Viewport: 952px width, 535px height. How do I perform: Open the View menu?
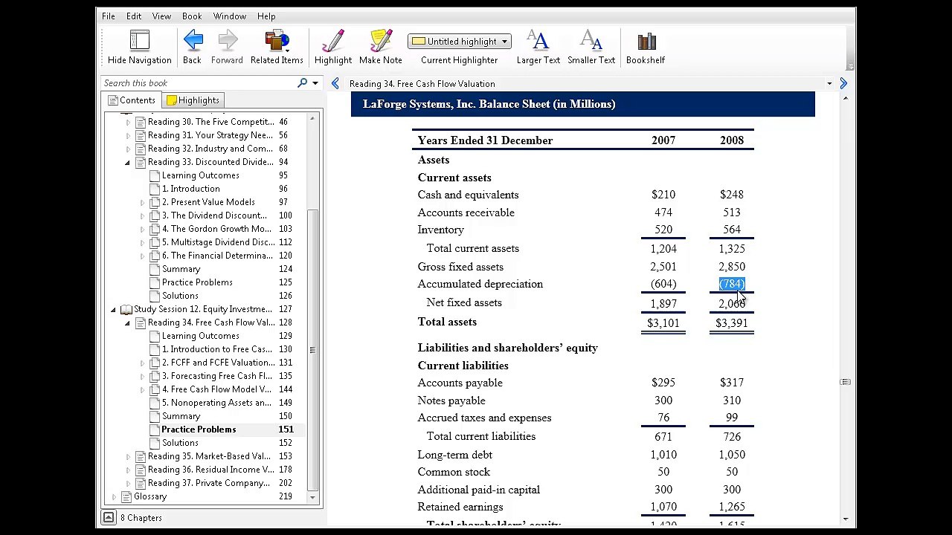coord(161,16)
